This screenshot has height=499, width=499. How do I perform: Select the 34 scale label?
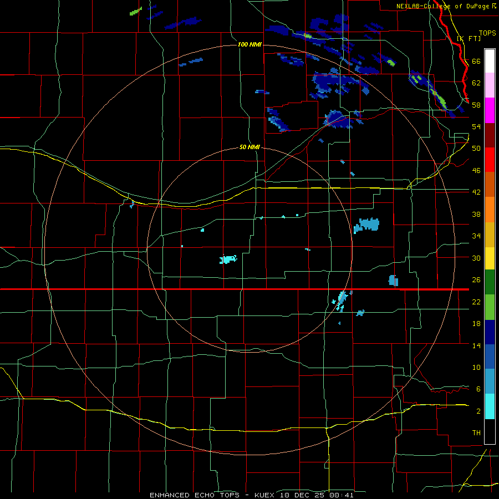(x=476, y=236)
